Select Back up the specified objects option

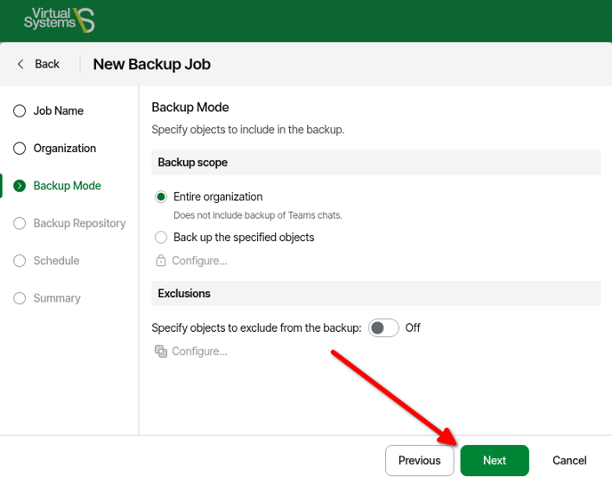pyautogui.click(x=161, y=238)
